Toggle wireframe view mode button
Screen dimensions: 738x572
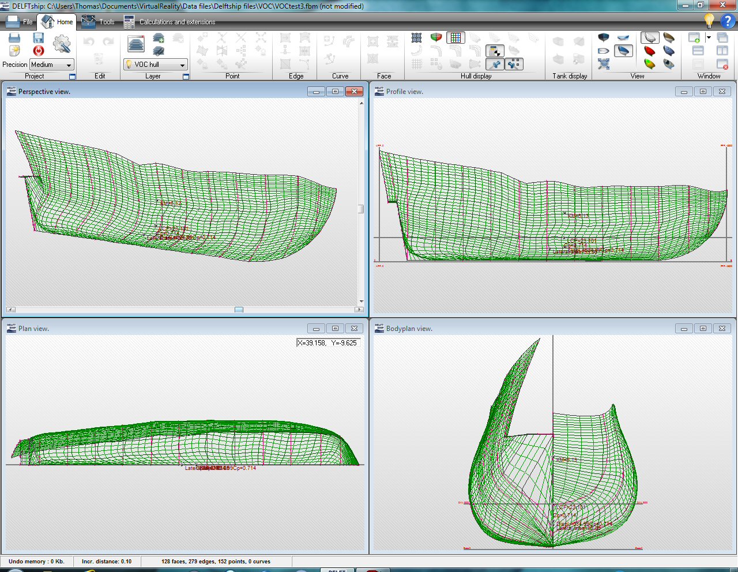coord(650,38)
